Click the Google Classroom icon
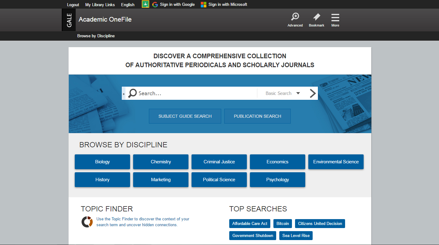 point(146,4)
